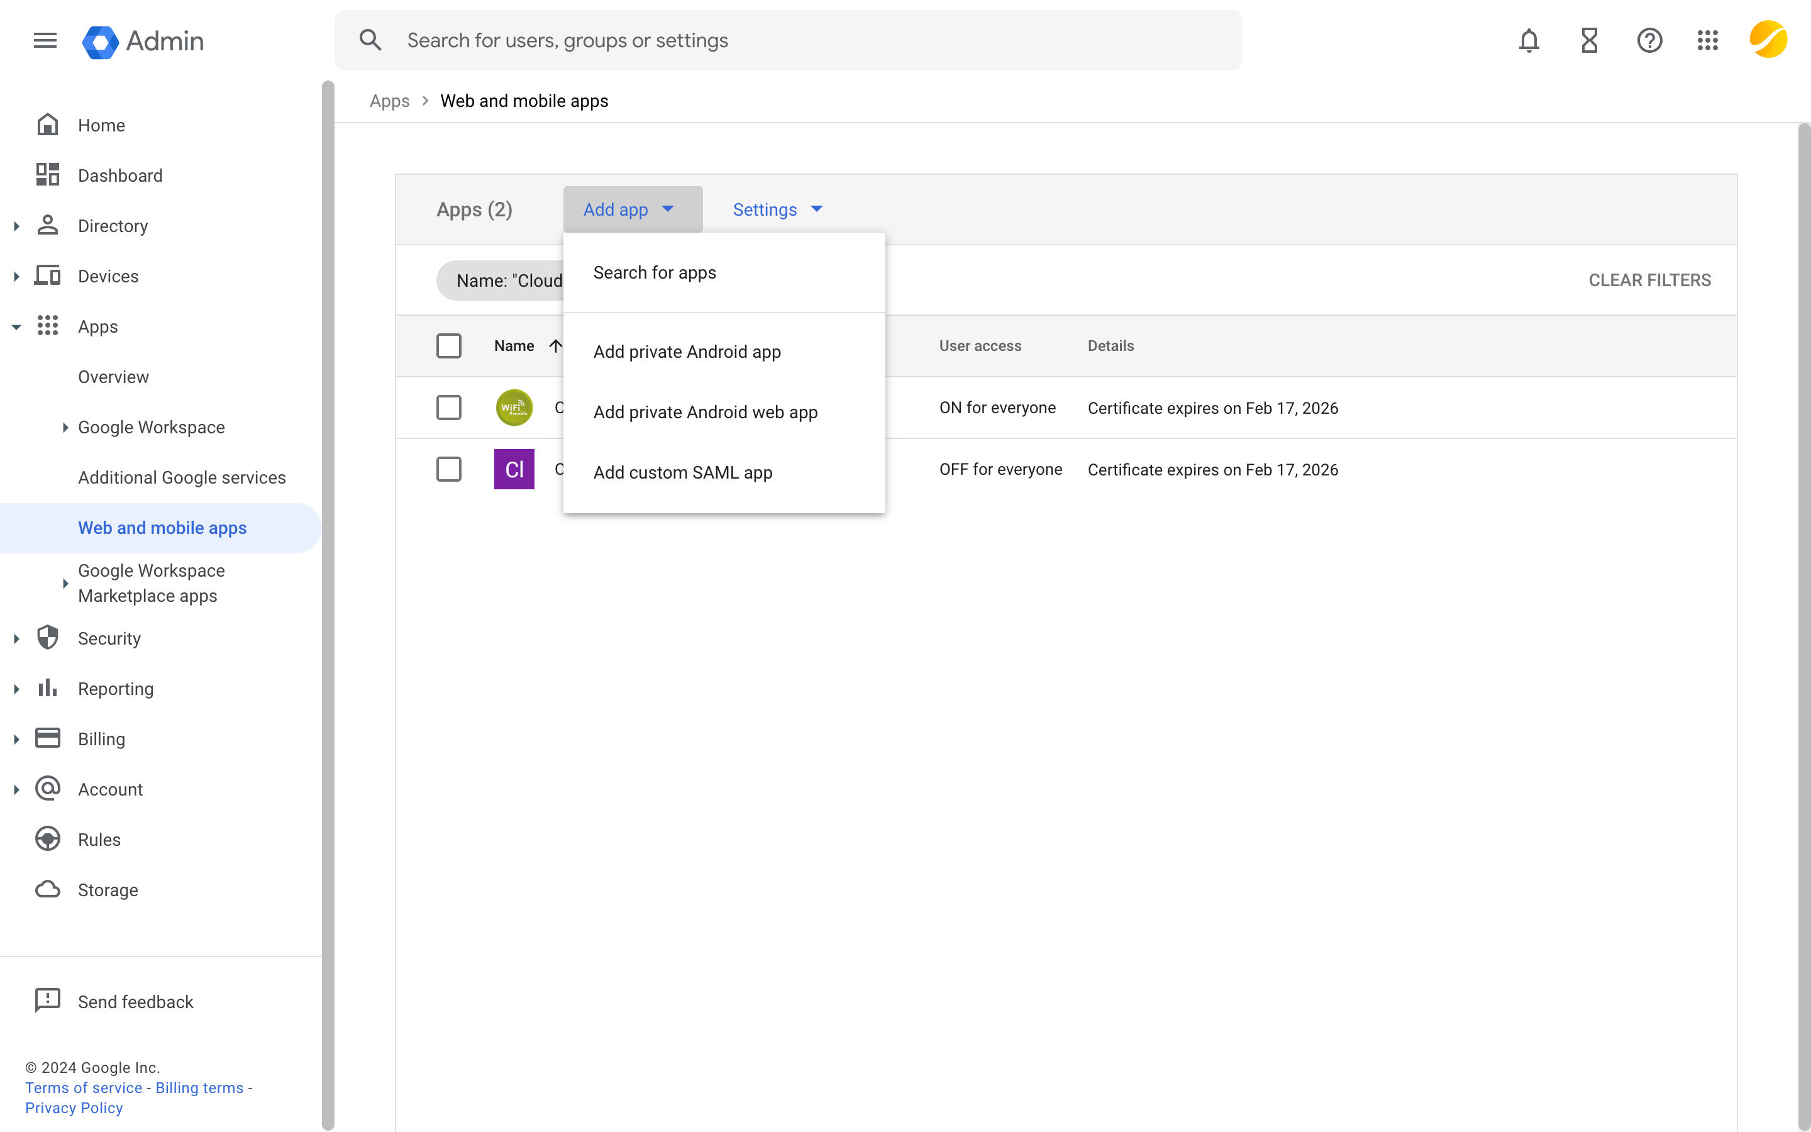
Task: Choose Add custom SAML app from menu
Action: (682, 472)
